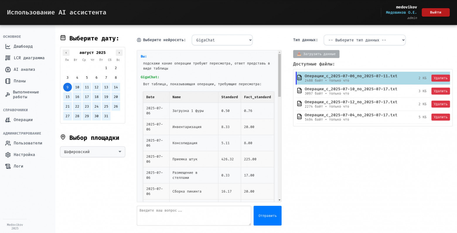Screen dimensions: 457x233
Task: Click the Отправить button
Action: click(267, 216)
